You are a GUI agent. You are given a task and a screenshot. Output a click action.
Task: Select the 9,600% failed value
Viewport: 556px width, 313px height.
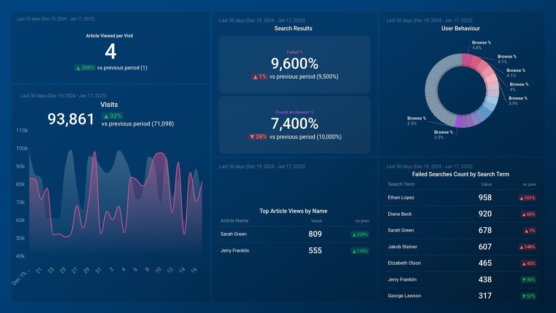point(294,64)
